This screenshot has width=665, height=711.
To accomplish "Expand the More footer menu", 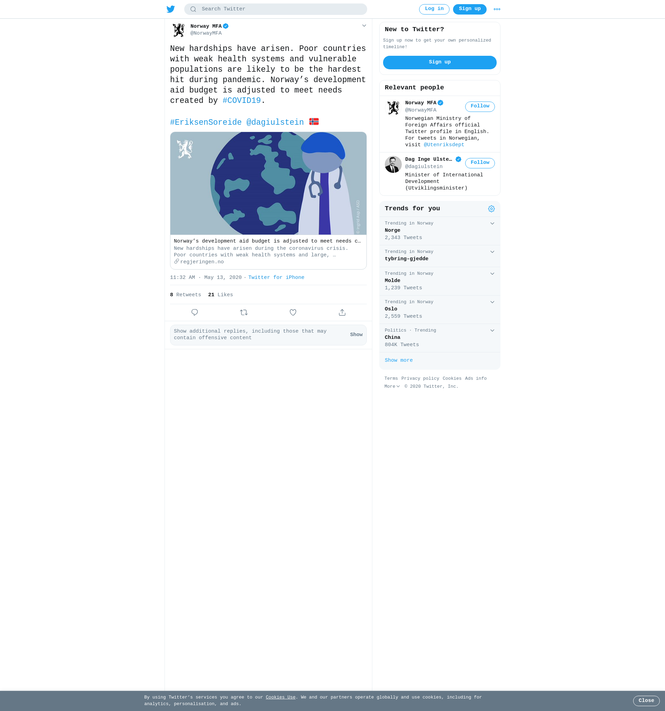I will coord(392,387).
